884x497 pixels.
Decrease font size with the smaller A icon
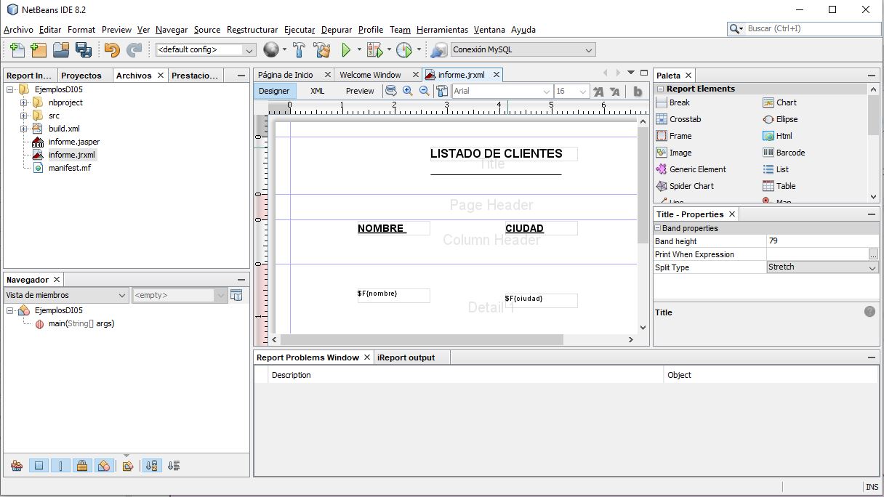click(615, 92)
